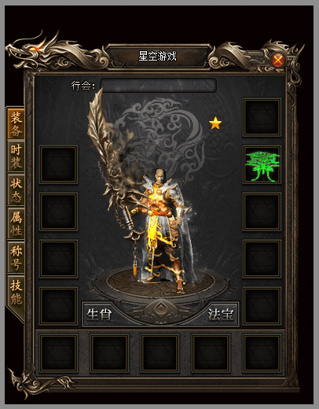Click the green glowing rune equipment icon

[262, 165]
